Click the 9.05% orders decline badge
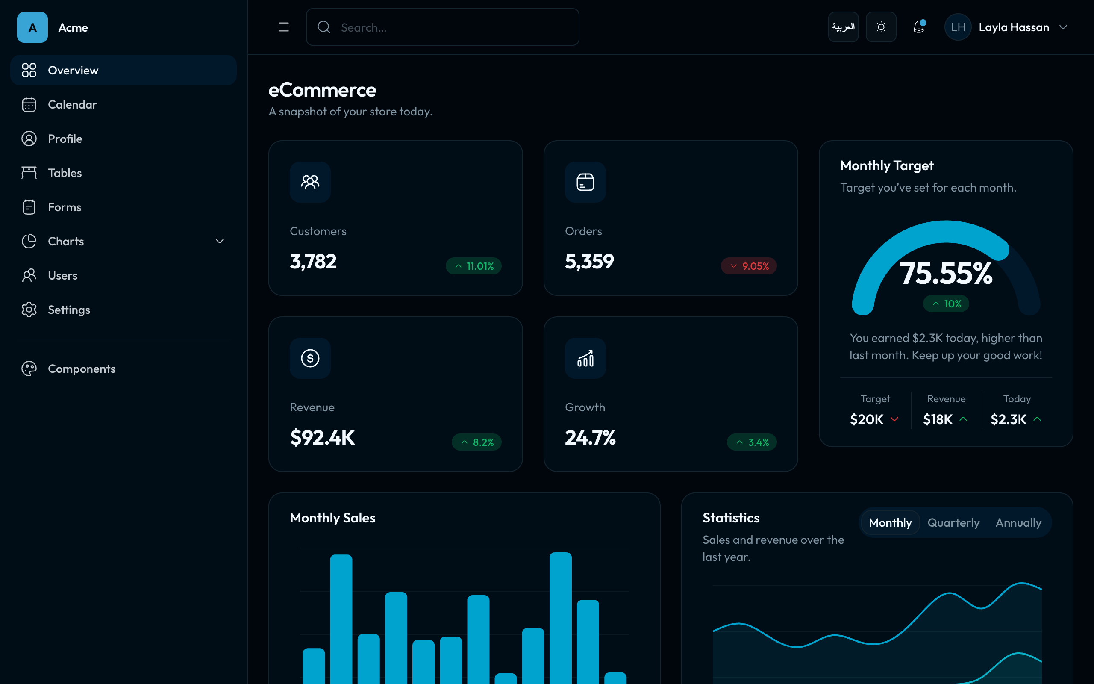The width and height of the screenshot is (1094, 684). pyautogui.click(x=749, y=266)
